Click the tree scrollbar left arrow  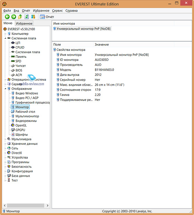[5, 205]
